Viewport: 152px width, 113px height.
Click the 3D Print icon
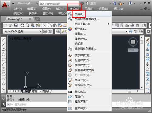coord(38,25)
